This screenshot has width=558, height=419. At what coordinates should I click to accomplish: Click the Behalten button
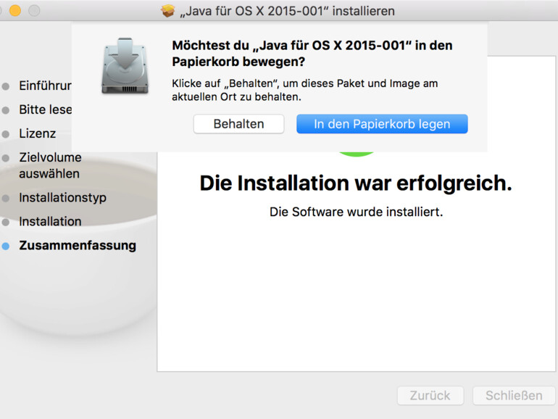click(x=239, y=124)
